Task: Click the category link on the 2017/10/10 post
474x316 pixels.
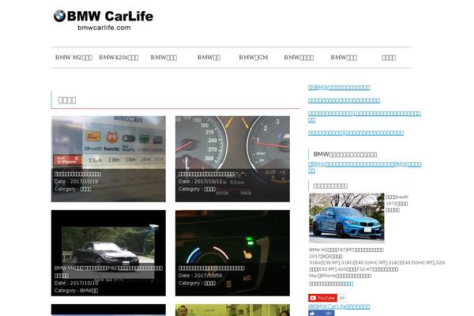Action: click(88, 291)
